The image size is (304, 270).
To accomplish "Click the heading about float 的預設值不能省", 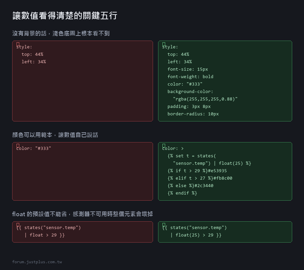I will (82, 214).
